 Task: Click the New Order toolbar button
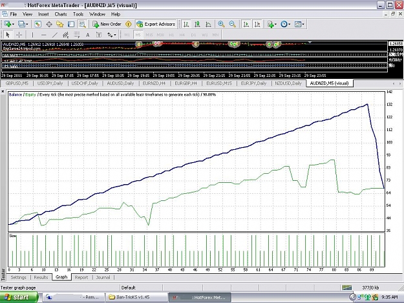coord(107,24)
